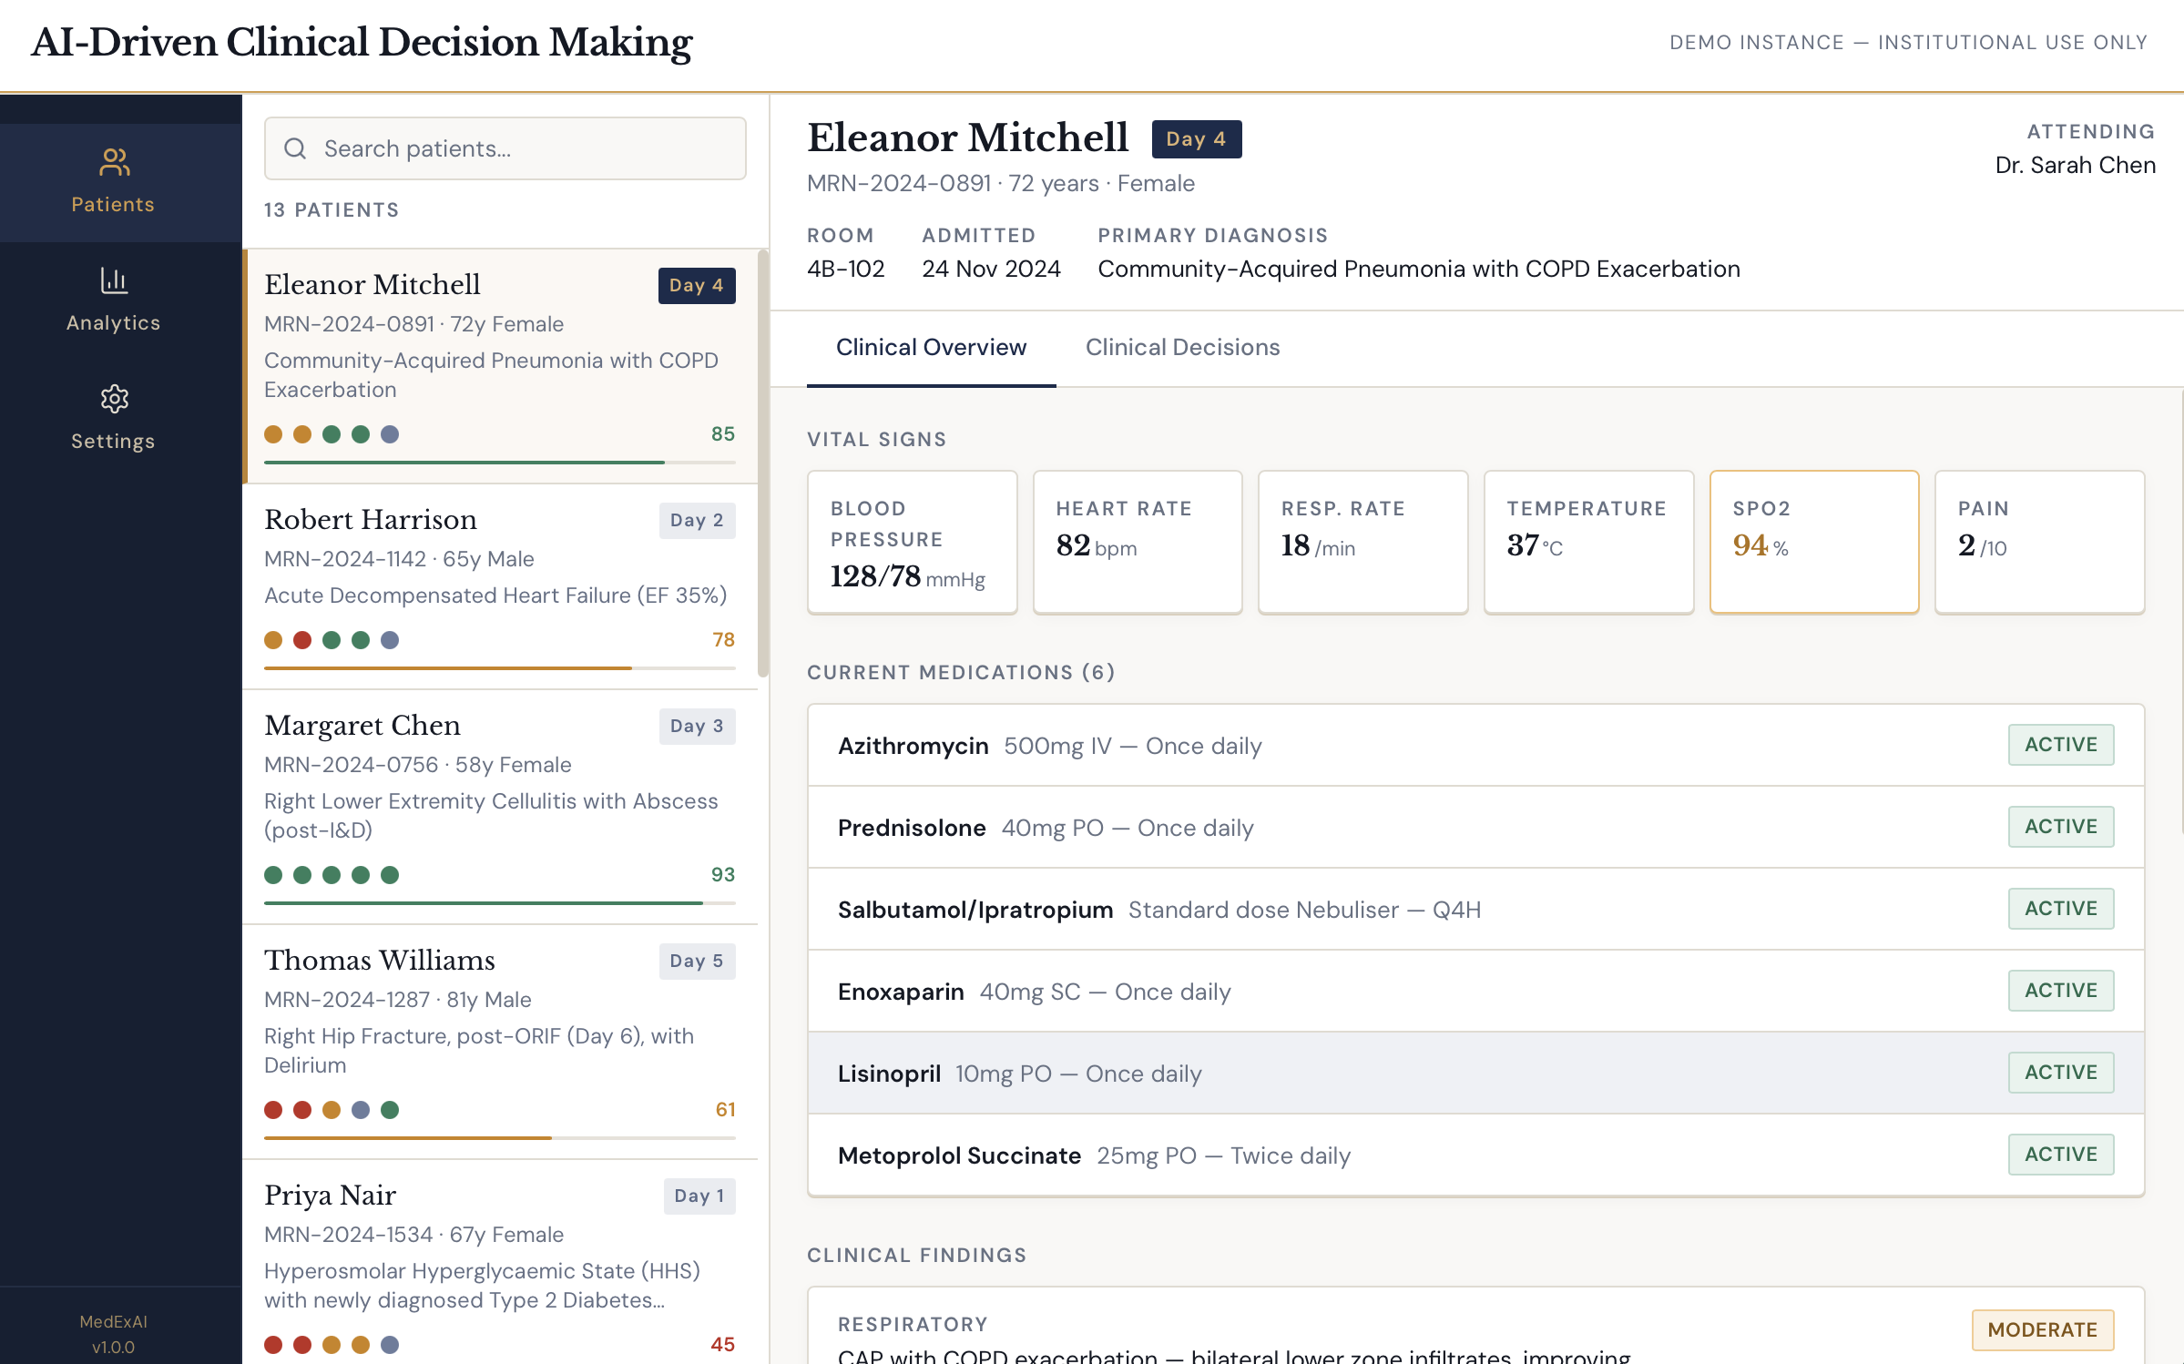Click the patient list scrollbar

coord(763,464)
